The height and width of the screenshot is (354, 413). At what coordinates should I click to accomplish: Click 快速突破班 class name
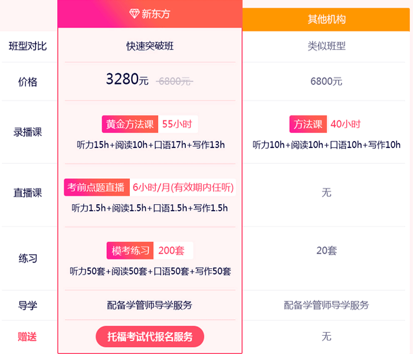pyautogui.click(x=150, y=46)
